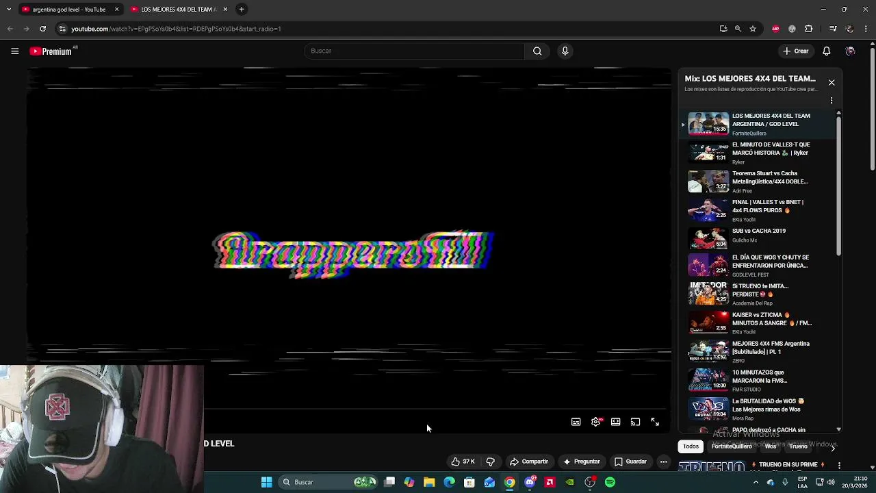Focus the YouTube Buscar search field

click(x=414, y=51)
